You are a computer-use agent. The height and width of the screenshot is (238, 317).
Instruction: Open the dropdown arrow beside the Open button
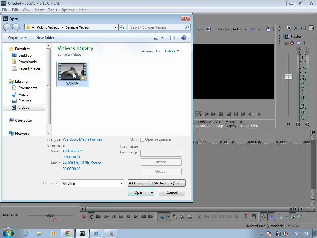[152, 192]
